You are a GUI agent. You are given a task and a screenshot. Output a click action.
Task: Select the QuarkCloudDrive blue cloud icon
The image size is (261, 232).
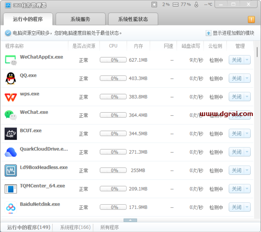[11, 152]
